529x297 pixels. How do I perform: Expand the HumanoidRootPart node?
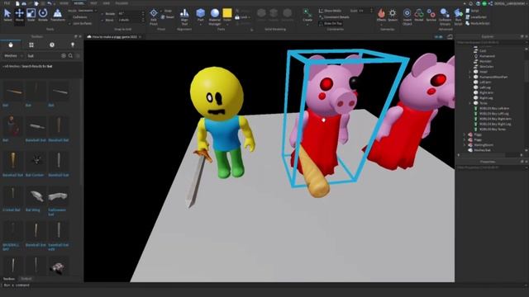click(469, 77)
